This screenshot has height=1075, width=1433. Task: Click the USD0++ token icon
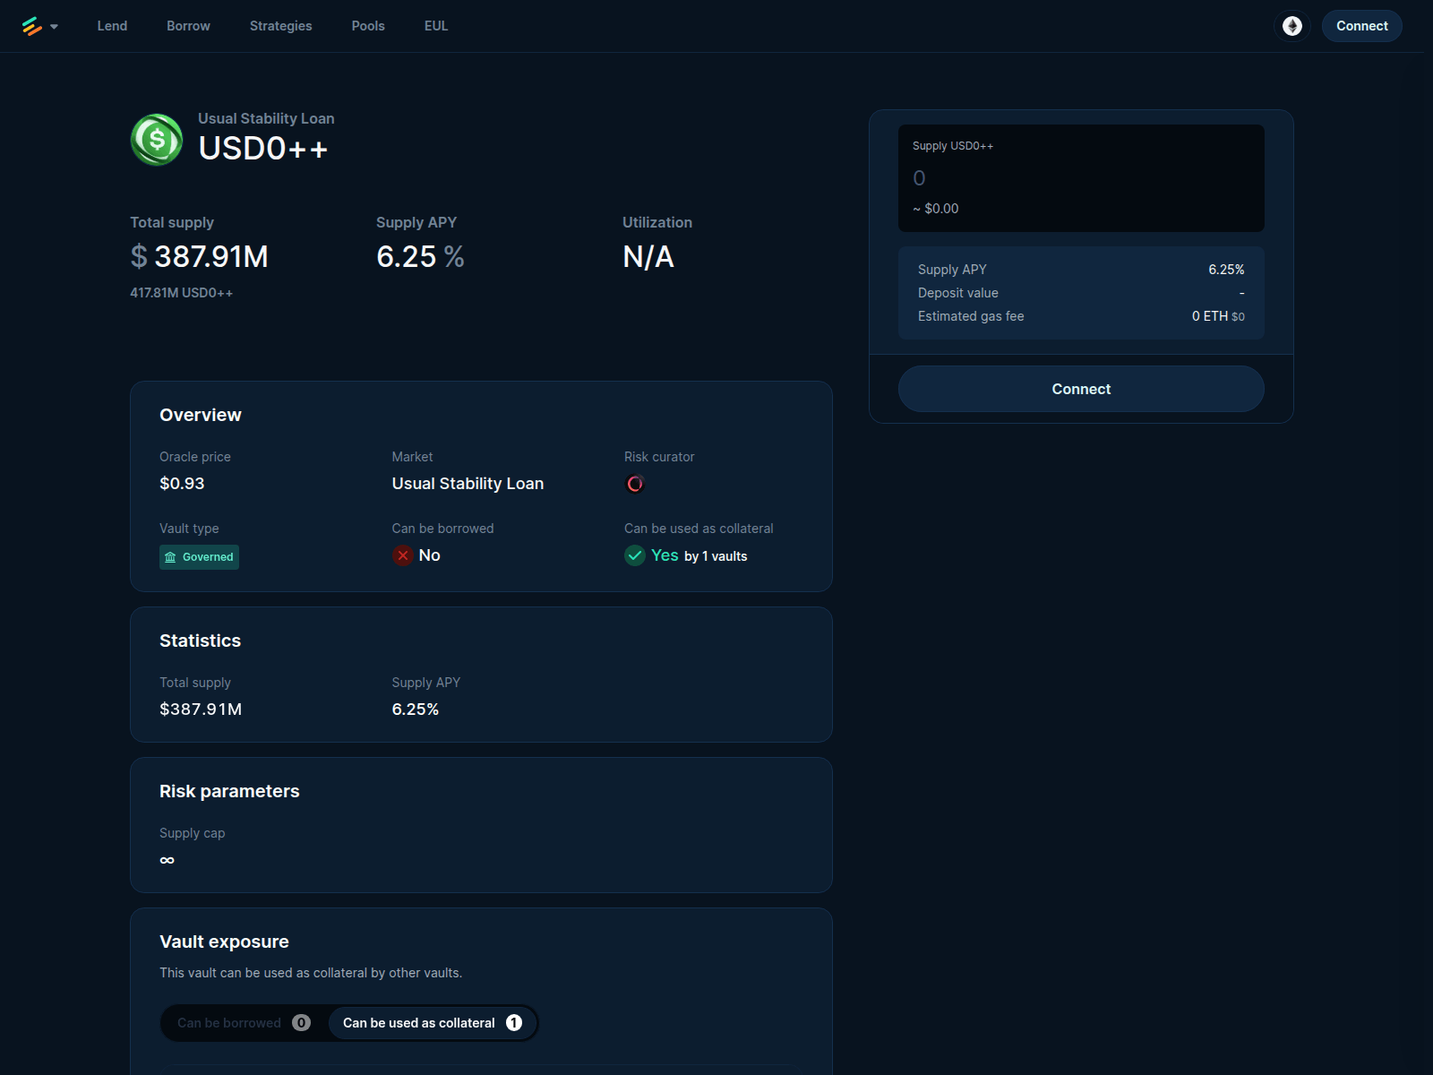pyautogui.click(x=157, y=140)
